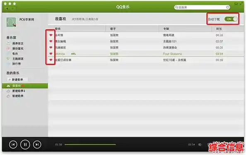Click cloud icon beside 新建歌单1

(x=8, y=91)
